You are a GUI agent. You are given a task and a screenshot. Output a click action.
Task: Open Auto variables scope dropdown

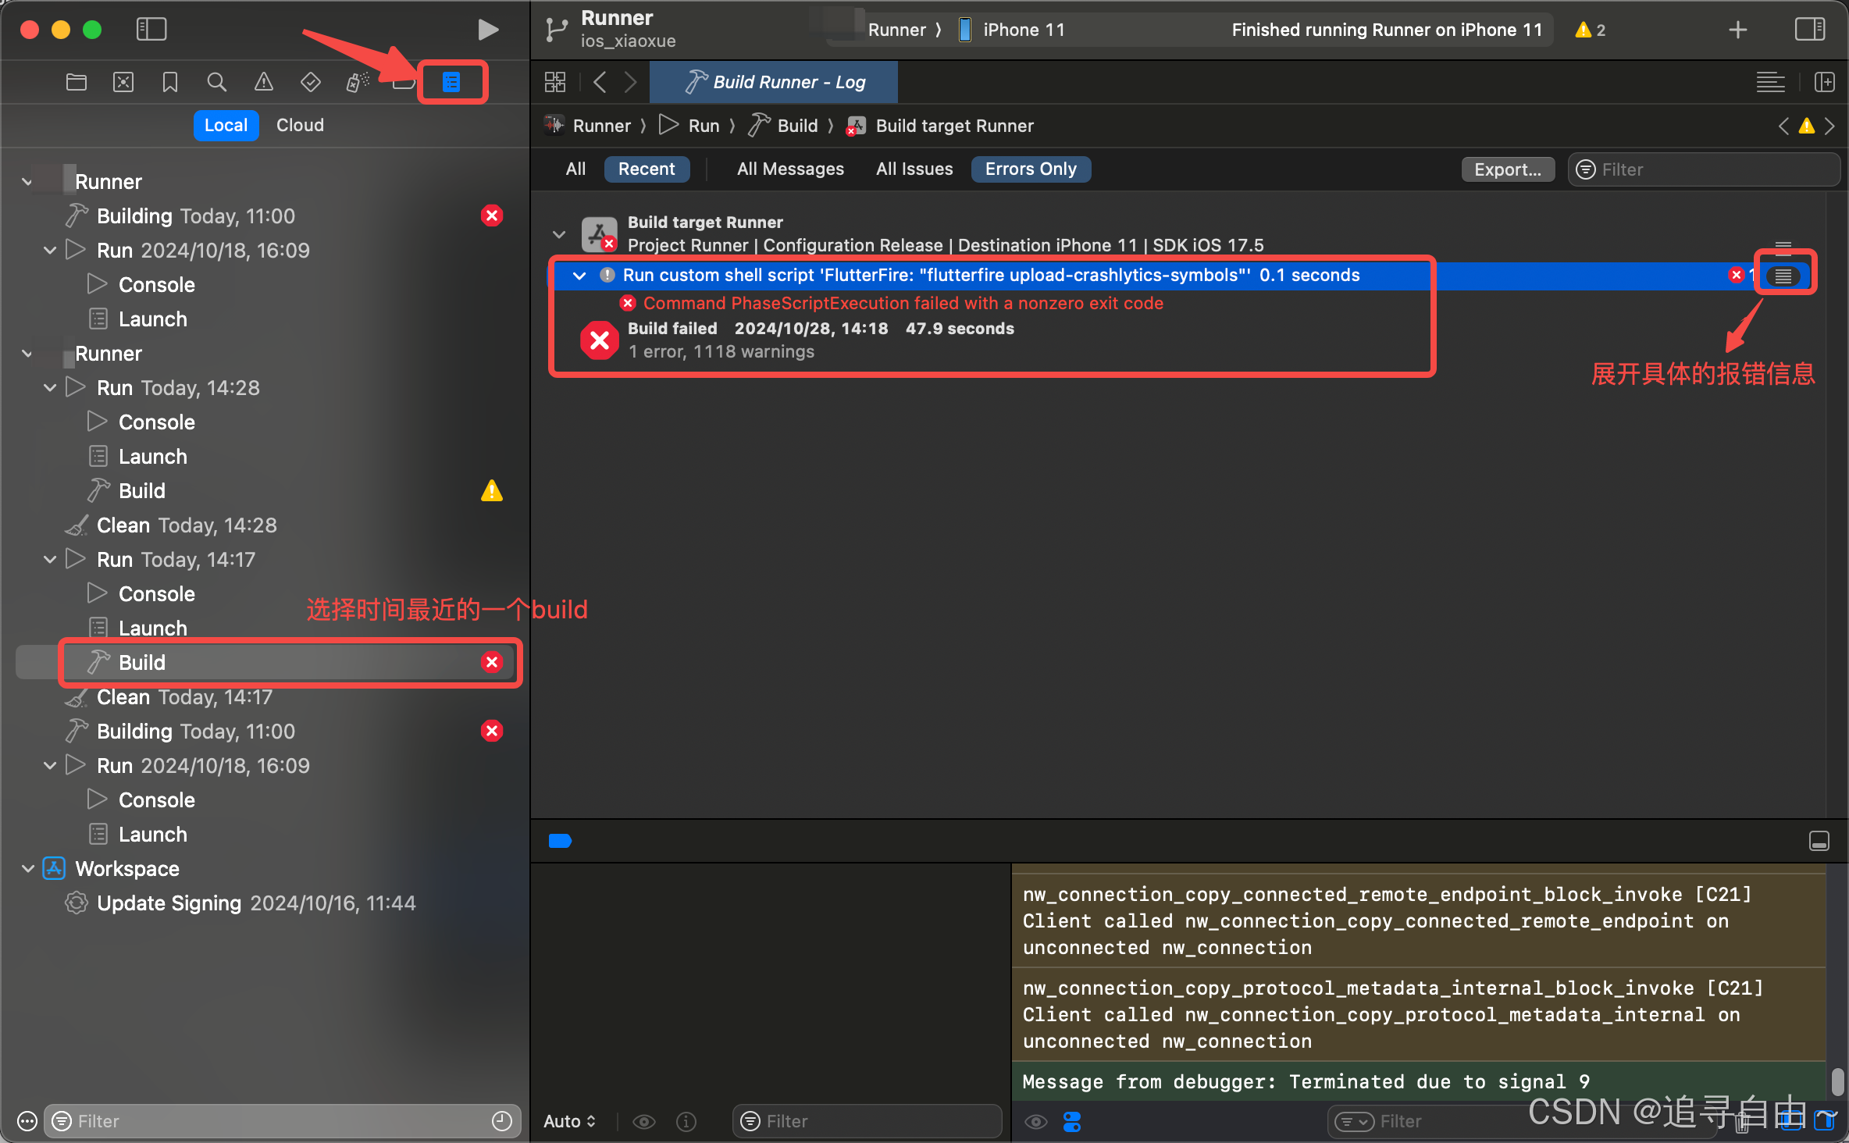(569, 1121)
